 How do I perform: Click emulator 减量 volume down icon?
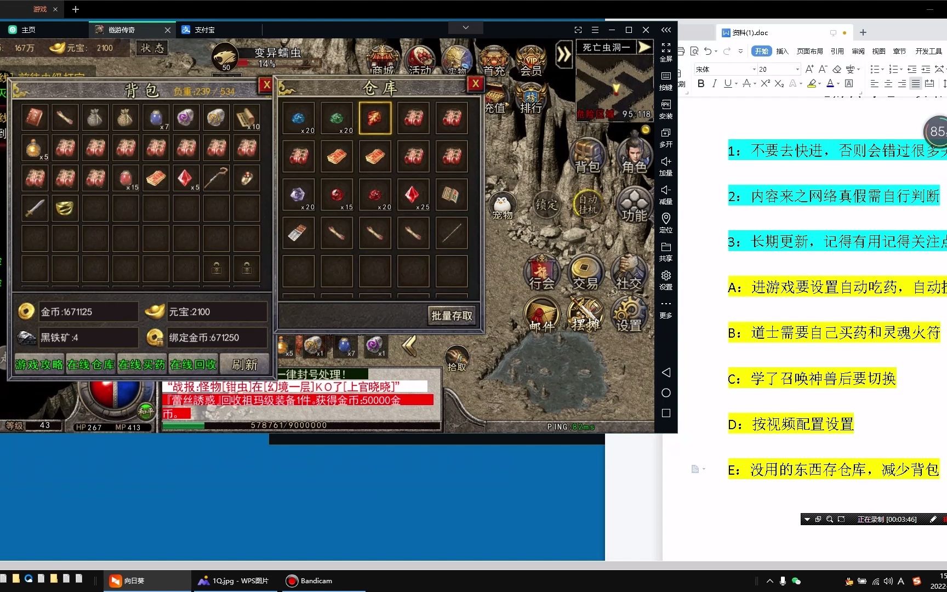(666, 195)
